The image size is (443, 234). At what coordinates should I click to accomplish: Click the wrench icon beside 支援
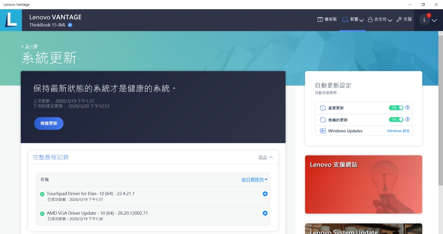pos(399,20)
